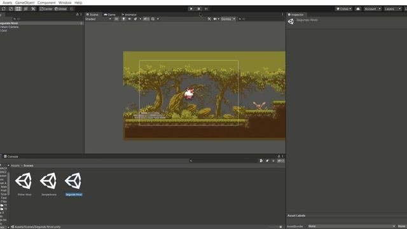Open scene effects dropdown arrow

click(x=141, y=19)
